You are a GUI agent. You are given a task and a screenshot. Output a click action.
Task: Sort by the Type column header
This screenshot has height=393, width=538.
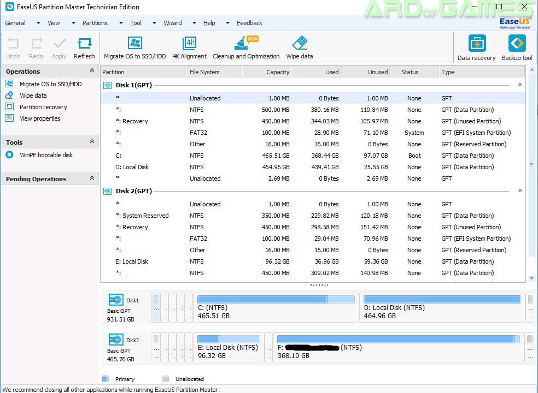(482, 72)
